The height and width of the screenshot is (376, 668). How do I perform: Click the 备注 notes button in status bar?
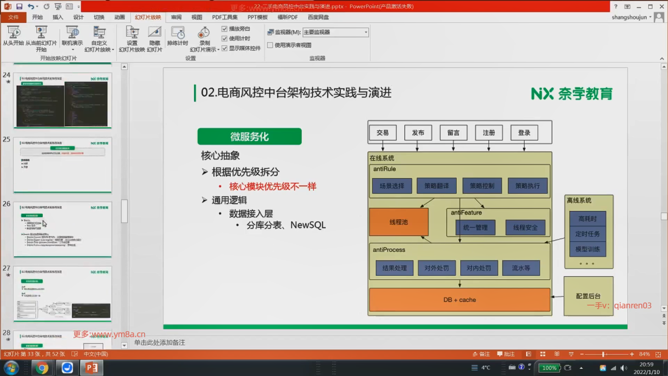coord(481,354)
